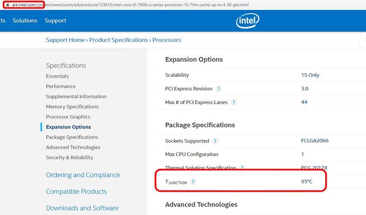Click the '95°C' TJUNCTION value
This screenshot has height=215, width=366.
(x=307, y=182)
